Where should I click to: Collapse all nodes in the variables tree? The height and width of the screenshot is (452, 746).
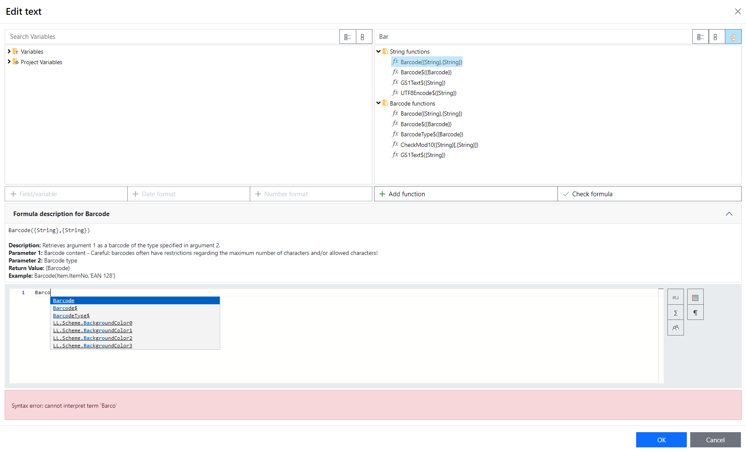coord(363,37)
